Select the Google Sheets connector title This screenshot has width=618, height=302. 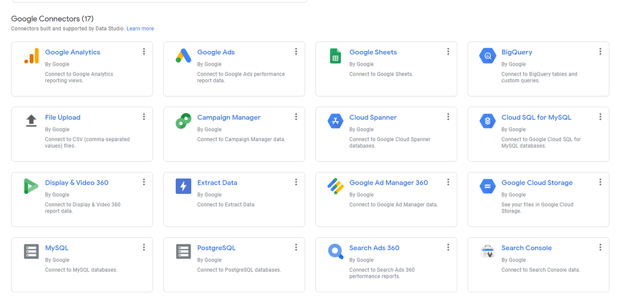(373, 52)
